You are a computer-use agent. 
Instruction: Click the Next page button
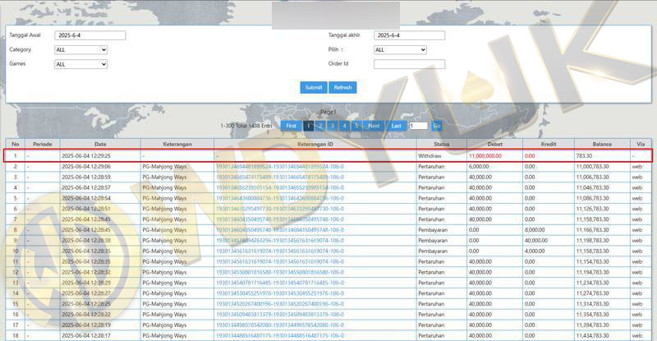(374, 126)
